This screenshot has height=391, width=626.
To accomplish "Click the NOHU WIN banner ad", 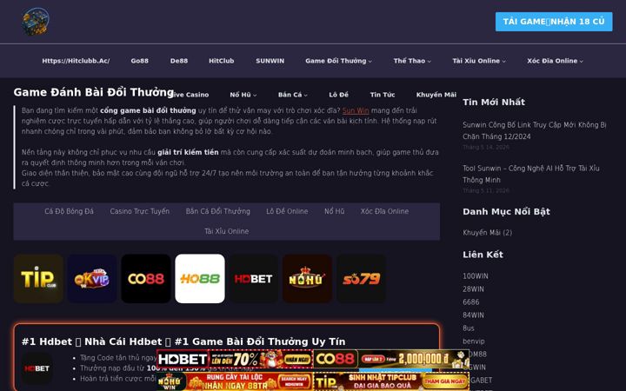I will 235,381.
